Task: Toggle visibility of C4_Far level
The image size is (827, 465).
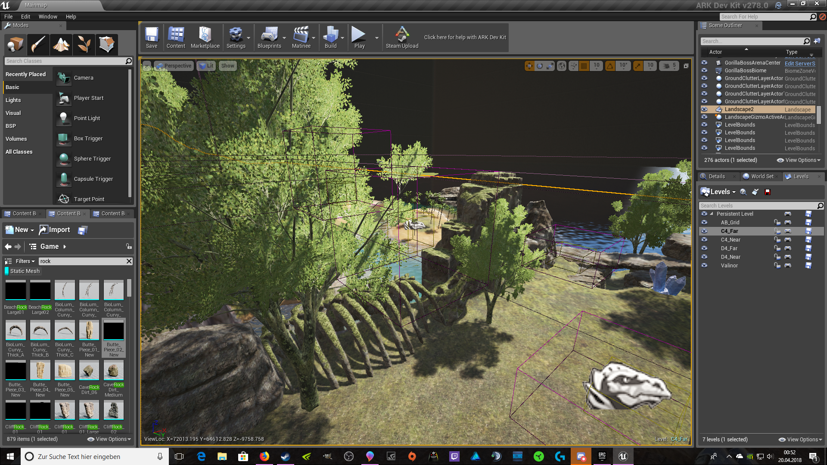Action: (x=704, y=231)
